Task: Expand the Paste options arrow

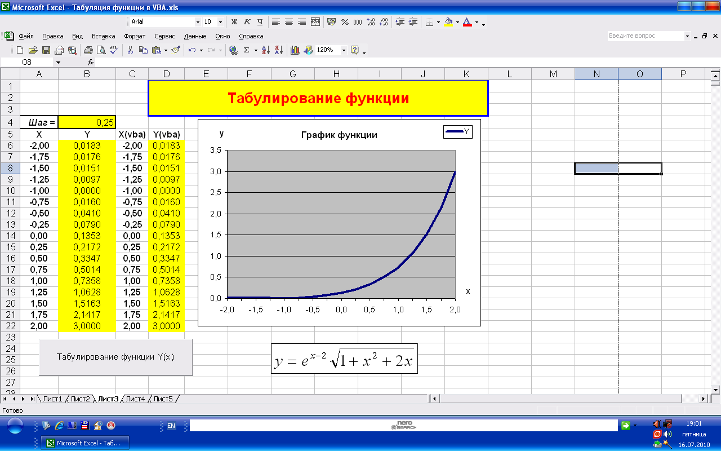Action: click(x=166, y=50)
